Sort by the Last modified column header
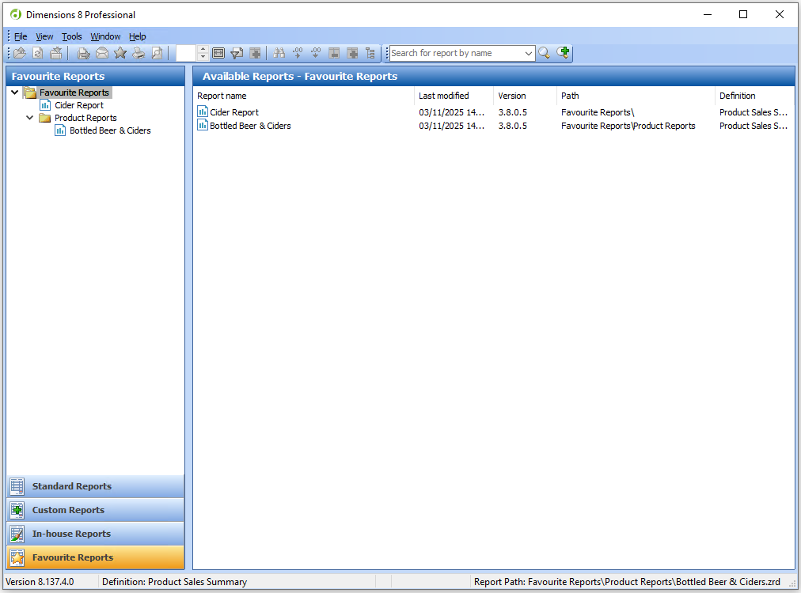This screenshot has width=801, height=593. point(444,96)
